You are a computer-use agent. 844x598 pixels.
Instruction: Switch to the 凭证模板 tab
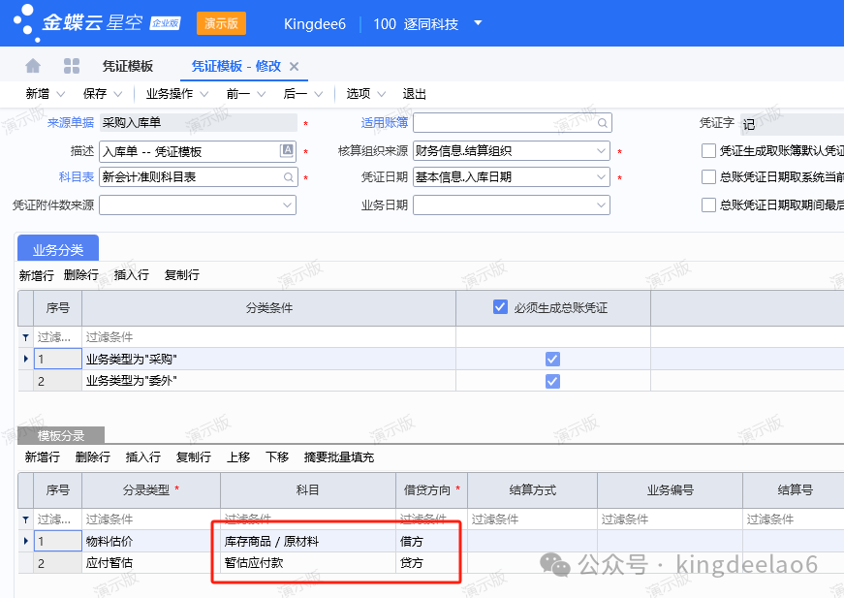pos(128,66)
